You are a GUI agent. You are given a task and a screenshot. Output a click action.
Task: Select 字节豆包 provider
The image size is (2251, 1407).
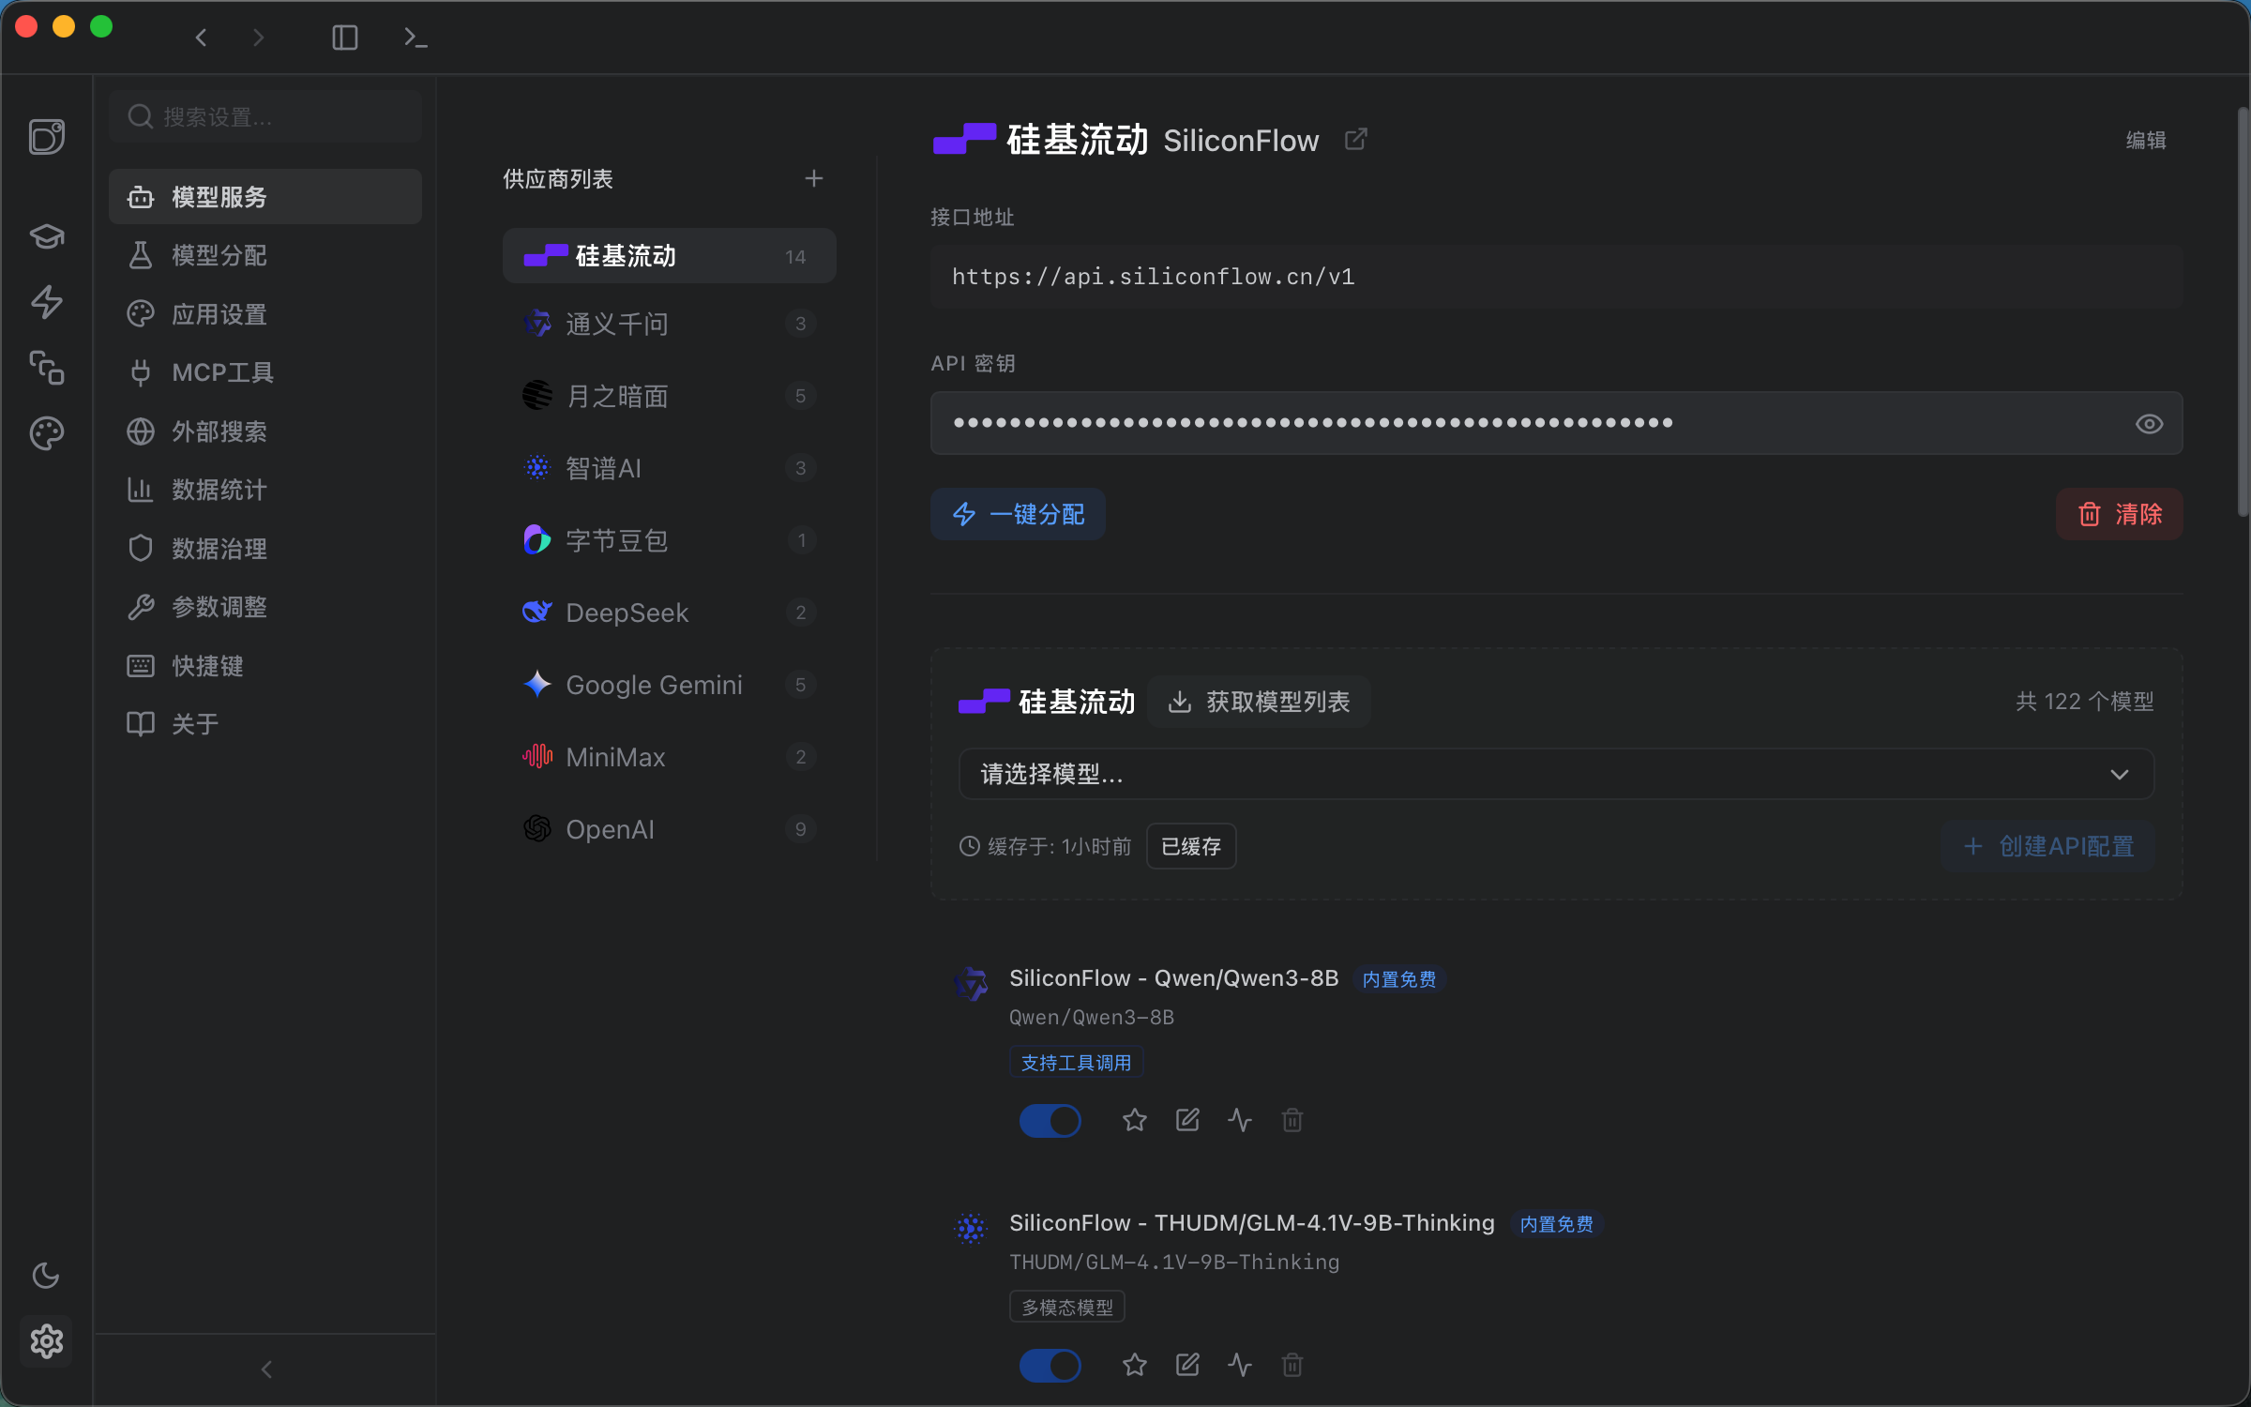(669, 540)
